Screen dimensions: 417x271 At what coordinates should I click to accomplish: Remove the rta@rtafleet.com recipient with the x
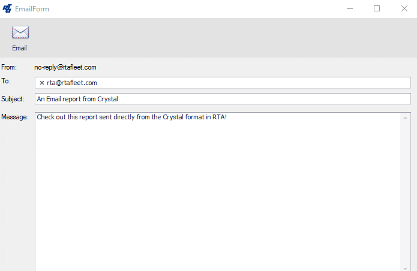41,83
